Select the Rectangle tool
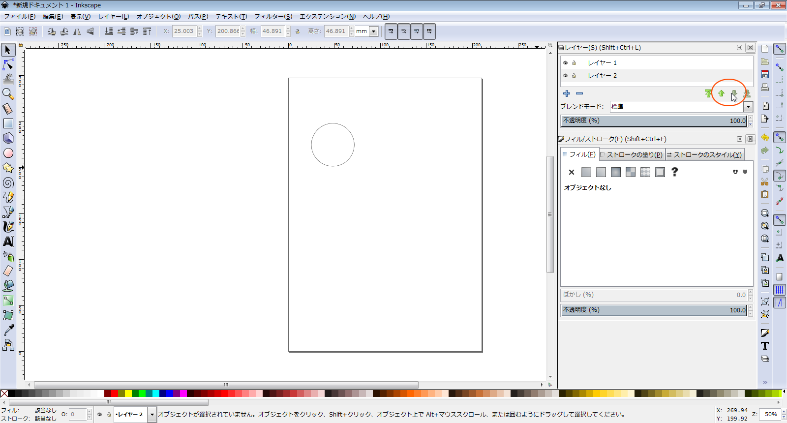This screenshot has width=787, height=423. coord(8,123)
